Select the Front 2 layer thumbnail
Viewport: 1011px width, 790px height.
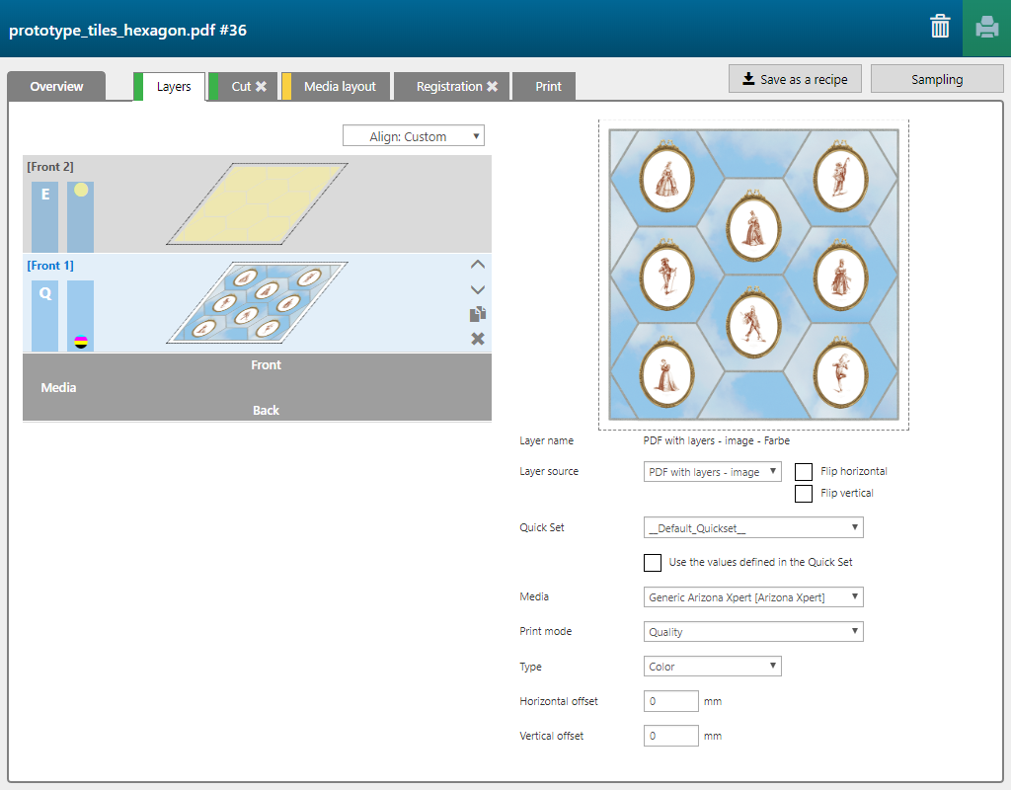coord(258,203)
